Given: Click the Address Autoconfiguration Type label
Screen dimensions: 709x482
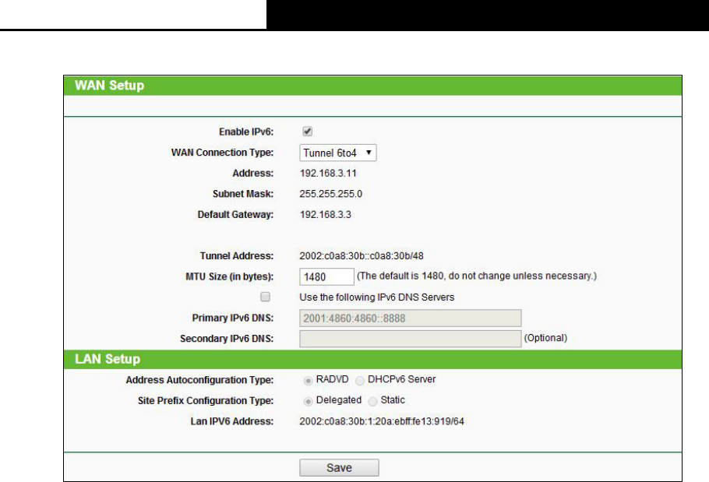Looking at the screenshot, I should 200,380.
